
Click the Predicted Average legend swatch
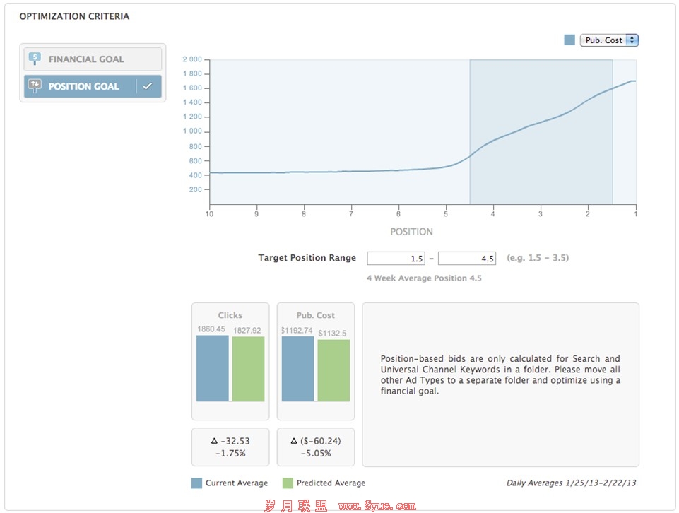coord(288,483)
